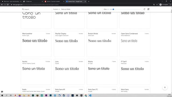The width and height of the screenshot is (172, 97).
Task: Open the Rubik font card
Action: click(x=36, y=90)
